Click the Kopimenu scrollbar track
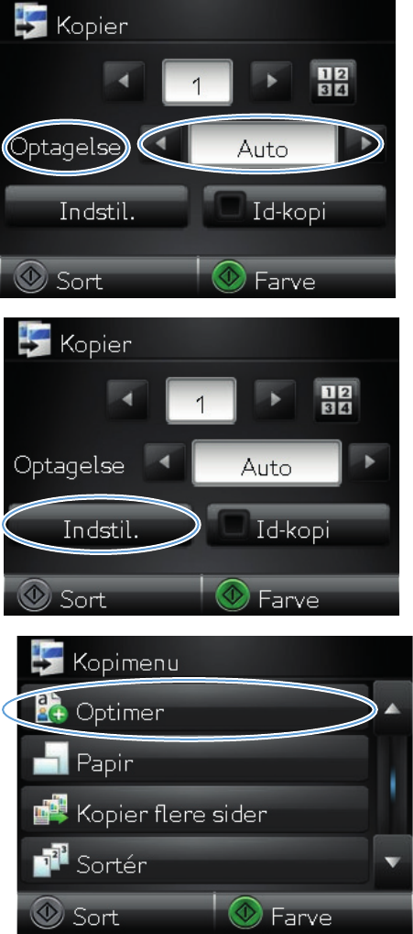 [392, 787]
